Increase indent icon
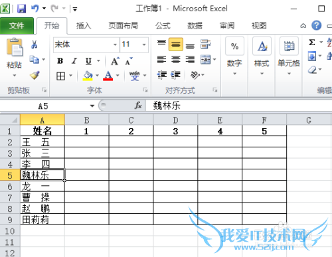The height and width of the screenshot is (257, 332). click(x=176, y=75)
